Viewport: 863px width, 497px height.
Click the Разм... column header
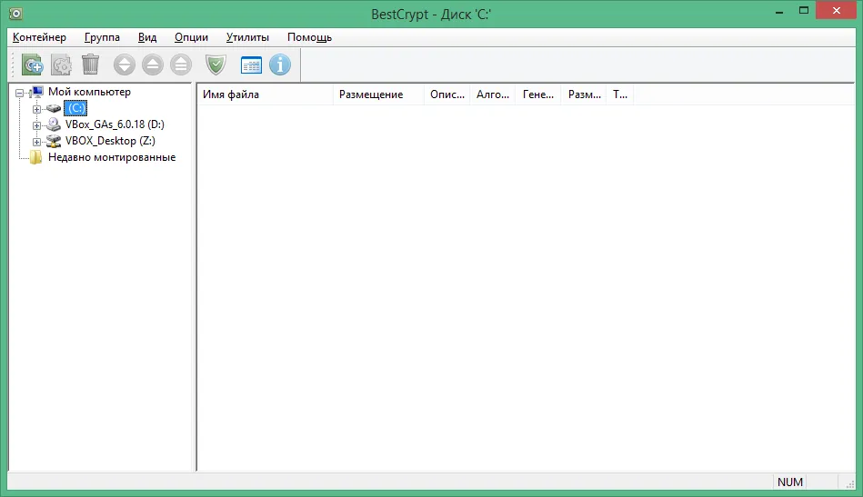coord(584,94)
